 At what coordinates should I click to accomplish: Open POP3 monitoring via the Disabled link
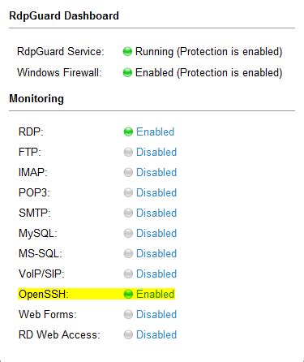click(x=156, y=192)
